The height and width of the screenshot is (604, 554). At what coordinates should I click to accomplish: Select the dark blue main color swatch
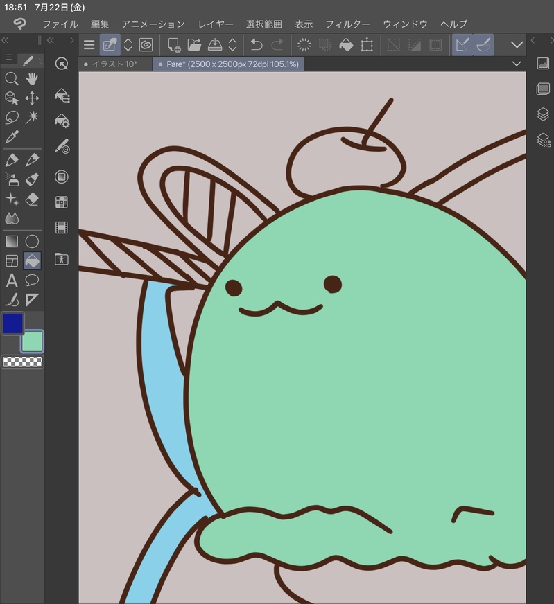pyautogui.click(x=13, y=323)
